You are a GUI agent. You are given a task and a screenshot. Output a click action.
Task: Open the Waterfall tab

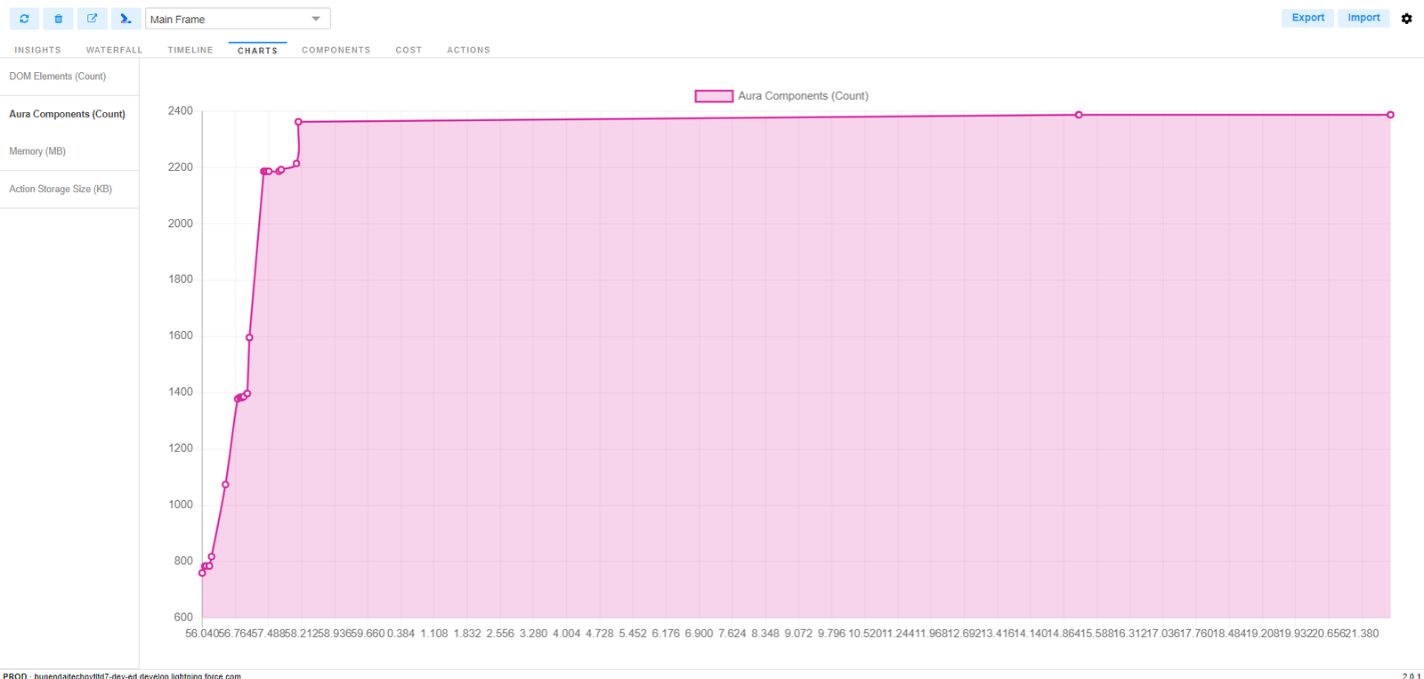pos(114,51)
